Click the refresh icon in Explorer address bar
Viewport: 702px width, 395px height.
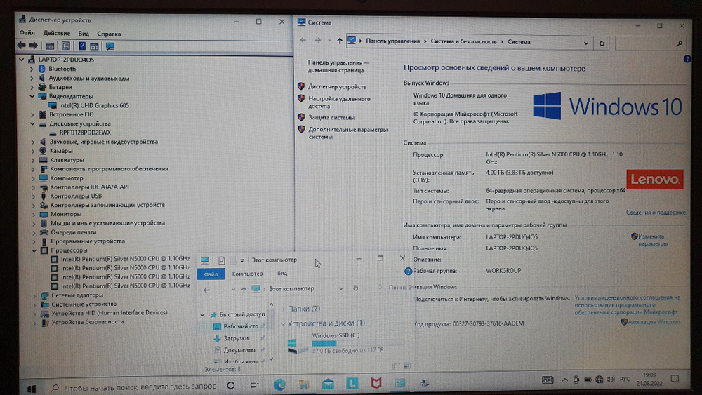coord(355,288)
